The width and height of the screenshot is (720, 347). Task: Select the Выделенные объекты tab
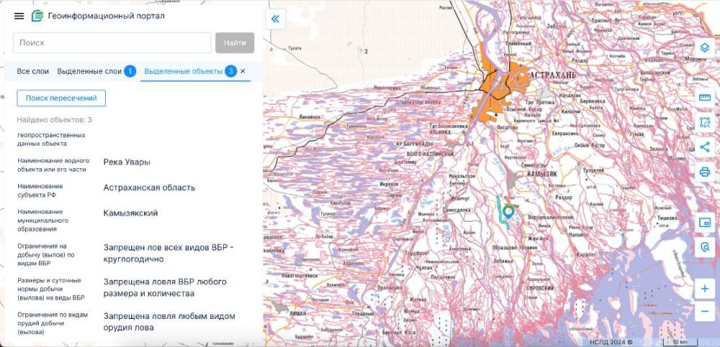tap(183, 72)
